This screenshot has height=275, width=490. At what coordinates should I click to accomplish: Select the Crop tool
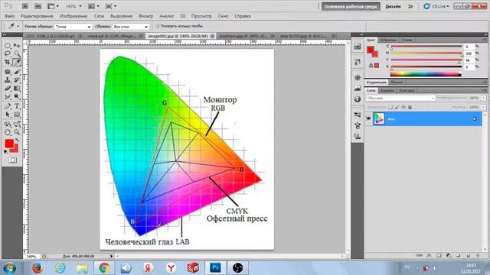pyautogui.click(x=8, y=62)
